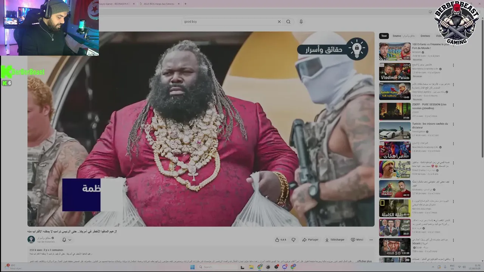484x272 pixels.
Task: Open 'Tunisie : les trésors cachés du dictateur' link
Action: pyautogui.click(x=430, y=125)
